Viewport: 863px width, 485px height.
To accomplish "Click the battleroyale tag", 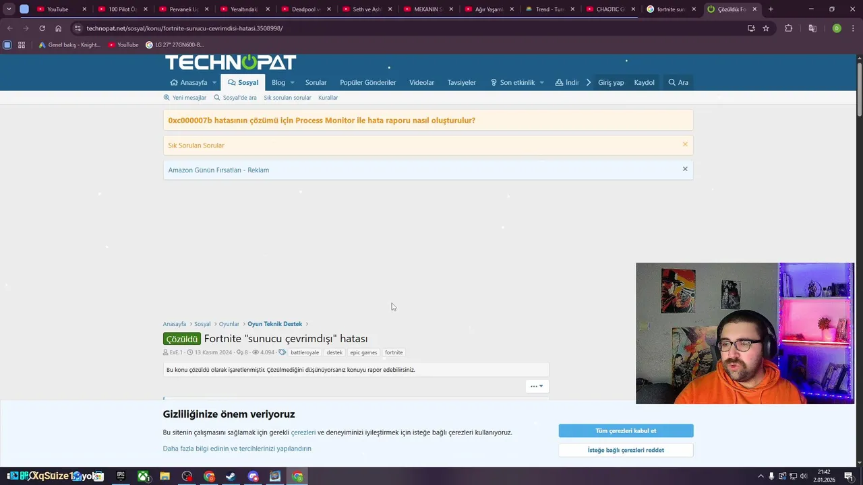I will (x=305, y=352).
